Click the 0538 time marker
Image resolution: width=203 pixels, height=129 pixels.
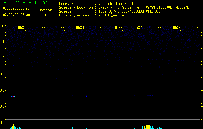coord(157,28)
